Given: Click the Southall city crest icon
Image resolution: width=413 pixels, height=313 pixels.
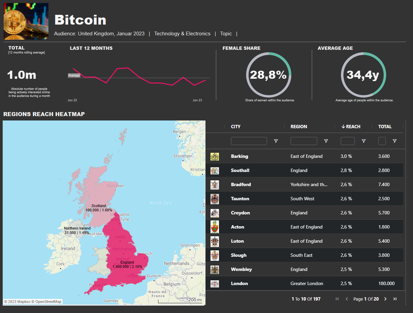Looking at the screenshot, I should tap(215, 171).
